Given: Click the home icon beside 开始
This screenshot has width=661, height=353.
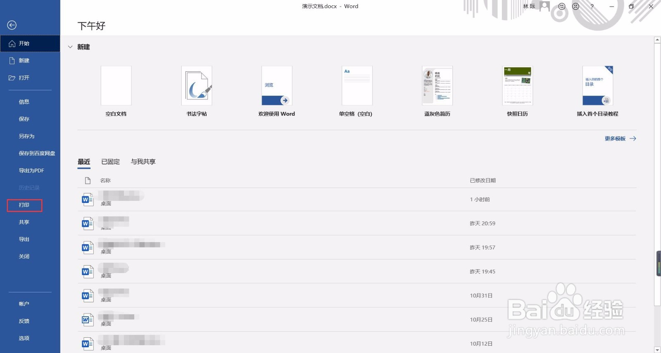Looking at the screenshot, I should (x=12, y=44).
